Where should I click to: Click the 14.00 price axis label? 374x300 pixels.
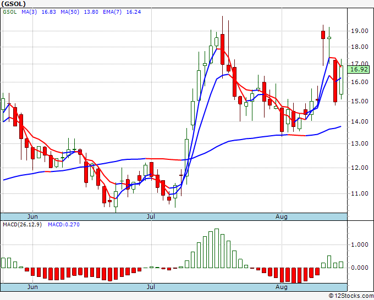click(359, 121)
